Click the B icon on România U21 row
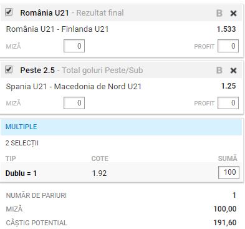The image size is (245, 229). 219,13
